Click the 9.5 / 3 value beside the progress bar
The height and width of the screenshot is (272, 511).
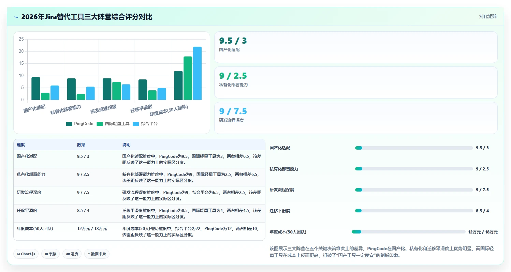(482, 148)
